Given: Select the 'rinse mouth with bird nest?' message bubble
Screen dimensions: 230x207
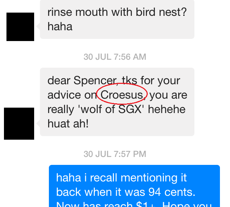Looking at the screenshot, I should (117, 19).
